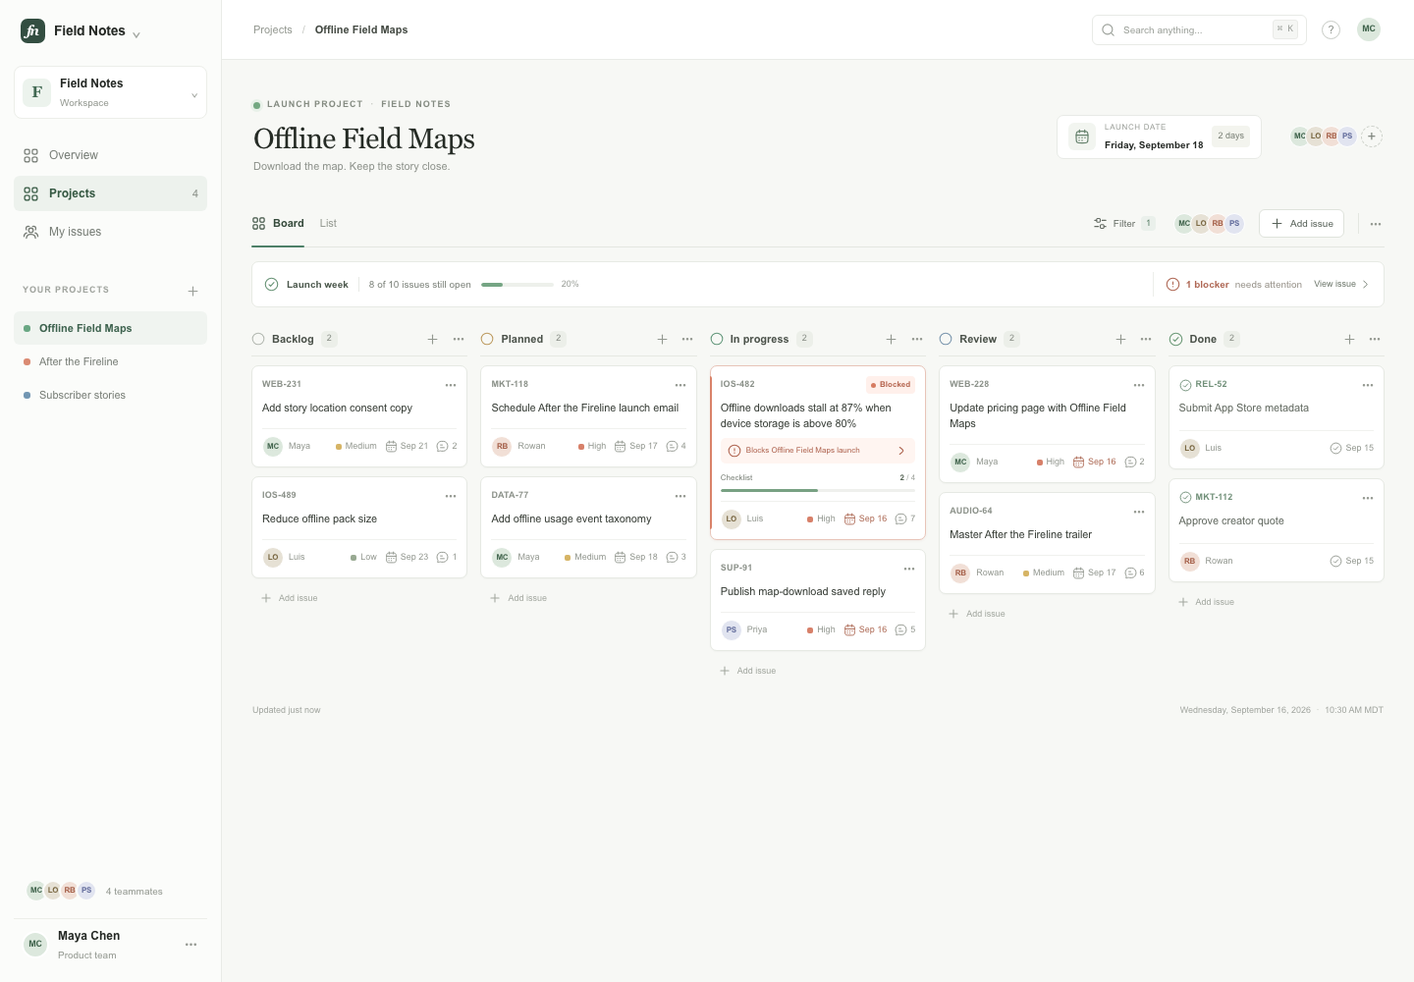Open the board more options ellipsis

1376,224
